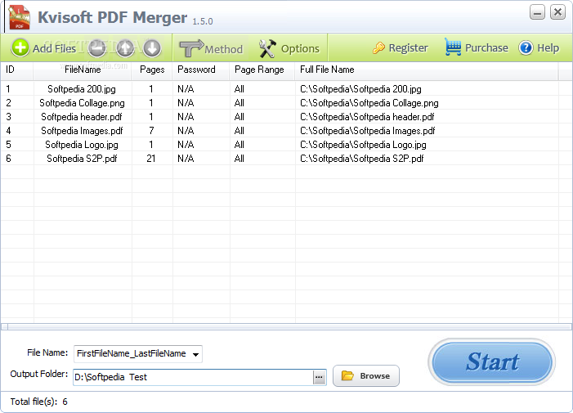Click the page count 21 for Softpedia S2P.pdf

click(151, 159)
